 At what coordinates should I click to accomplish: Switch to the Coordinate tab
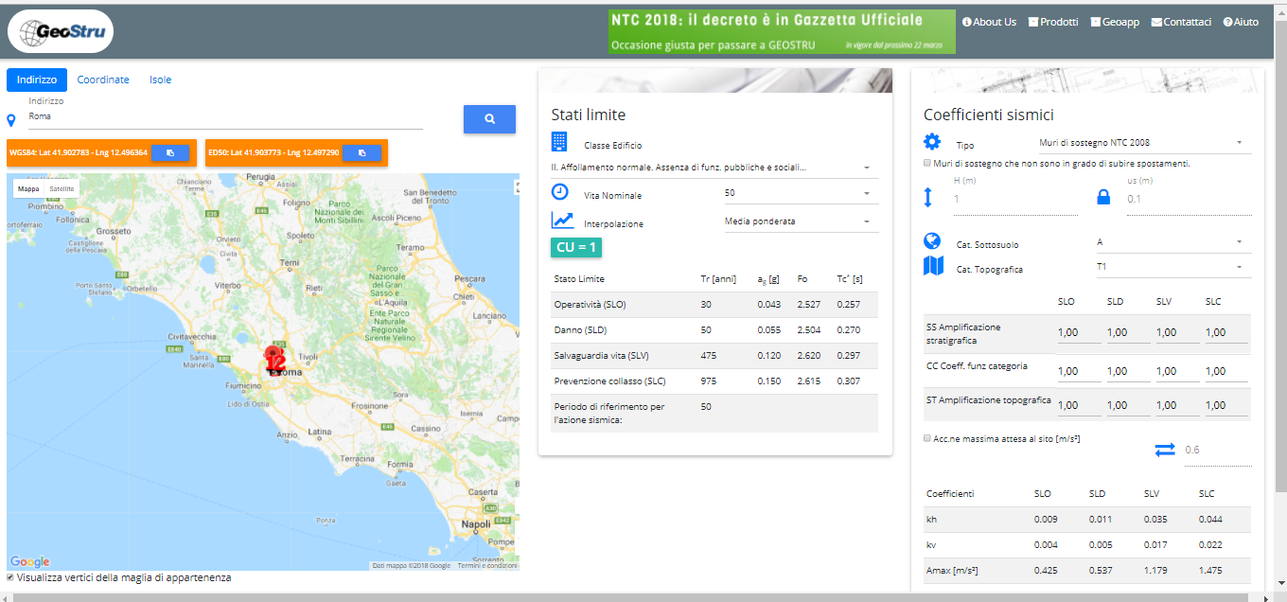tap(103, 80)
